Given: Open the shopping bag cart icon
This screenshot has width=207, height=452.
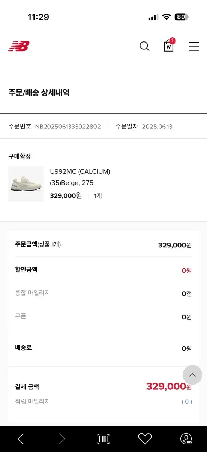Looking at the screenshot, I should tap(169, 46).
